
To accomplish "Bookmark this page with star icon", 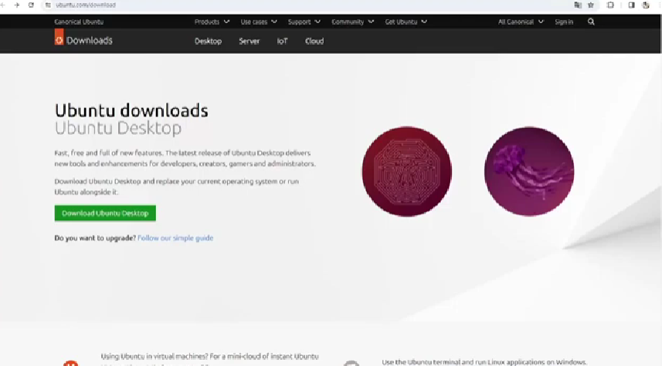I will 591,5.
